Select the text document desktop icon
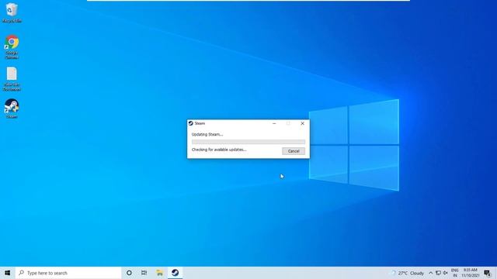Screen dimensions: 497x279 point(12,79)
